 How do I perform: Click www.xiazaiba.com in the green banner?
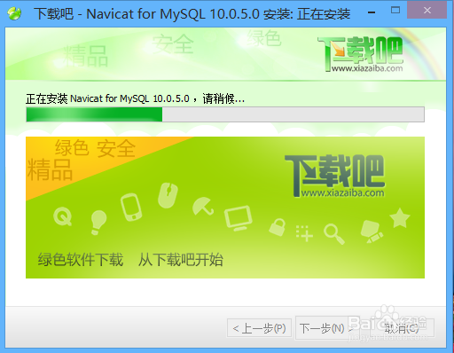coord(343,193)
